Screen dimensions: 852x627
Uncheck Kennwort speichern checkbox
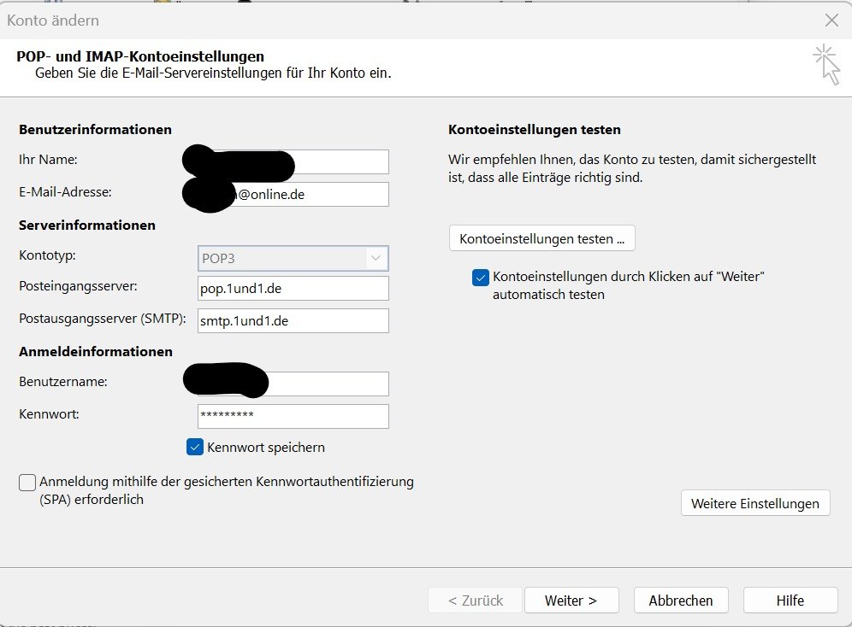pyautogui.click(x=194, y=447)
